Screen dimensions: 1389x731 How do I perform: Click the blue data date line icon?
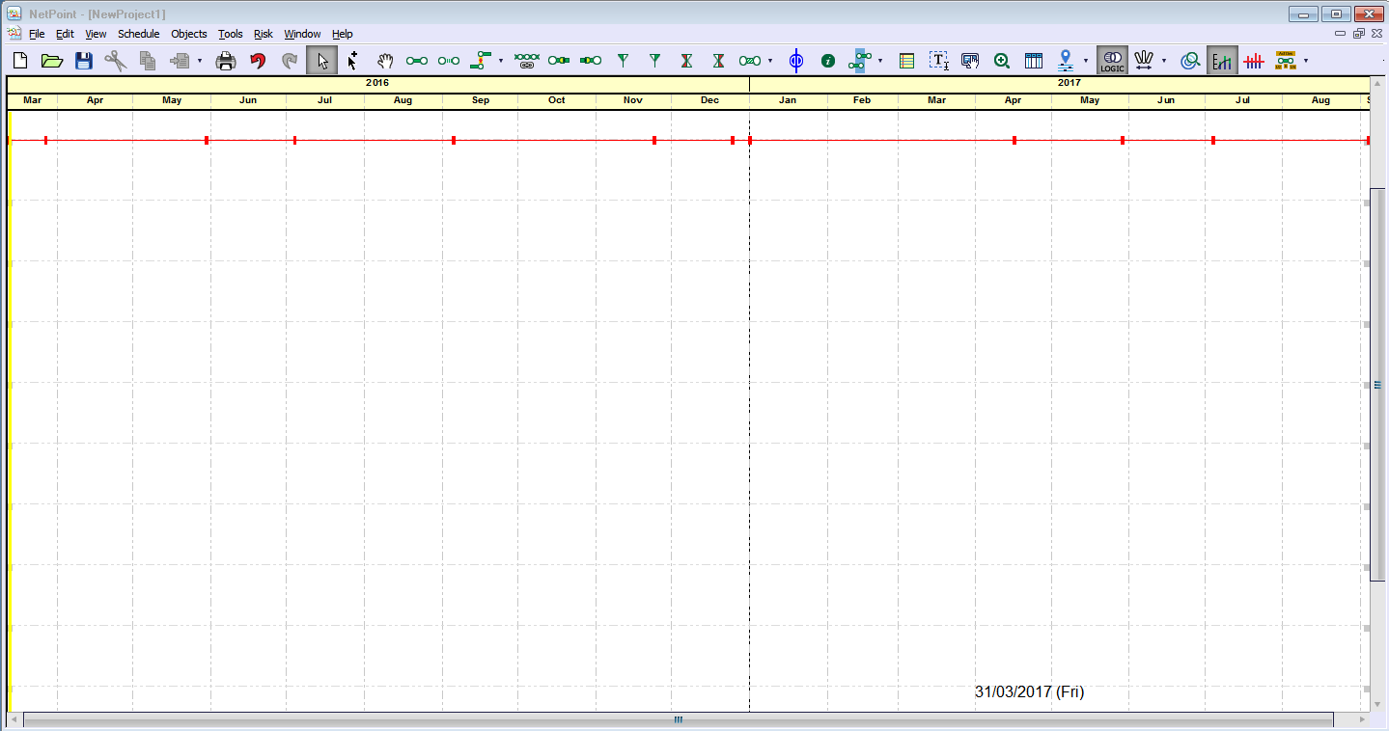coord(796,61)
